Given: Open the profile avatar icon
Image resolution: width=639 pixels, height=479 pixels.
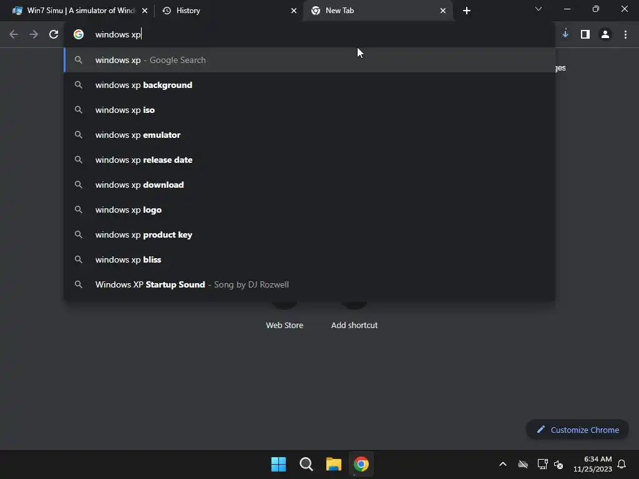Looking at the screenshot, I should (605, 34).
